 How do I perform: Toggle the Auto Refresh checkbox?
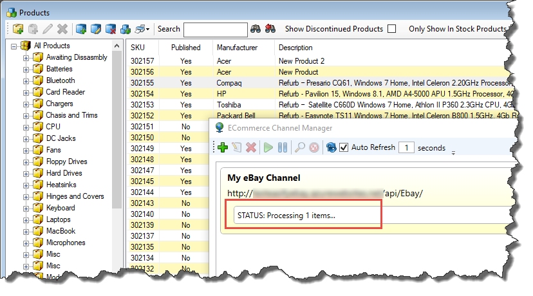(344, 147)
